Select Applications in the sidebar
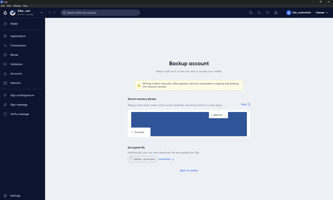 coord(18,36)
